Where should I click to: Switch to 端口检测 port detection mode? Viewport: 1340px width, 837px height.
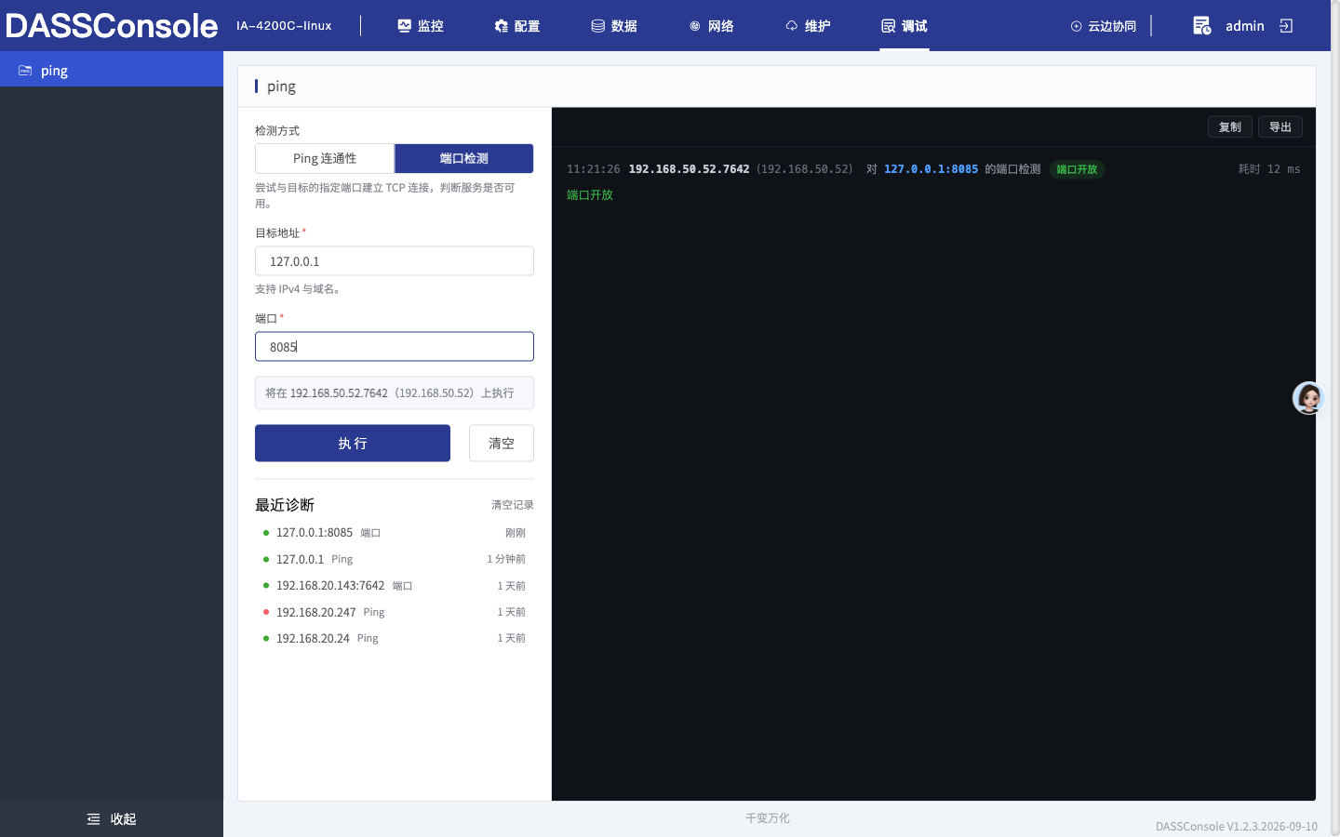point(464,158)
